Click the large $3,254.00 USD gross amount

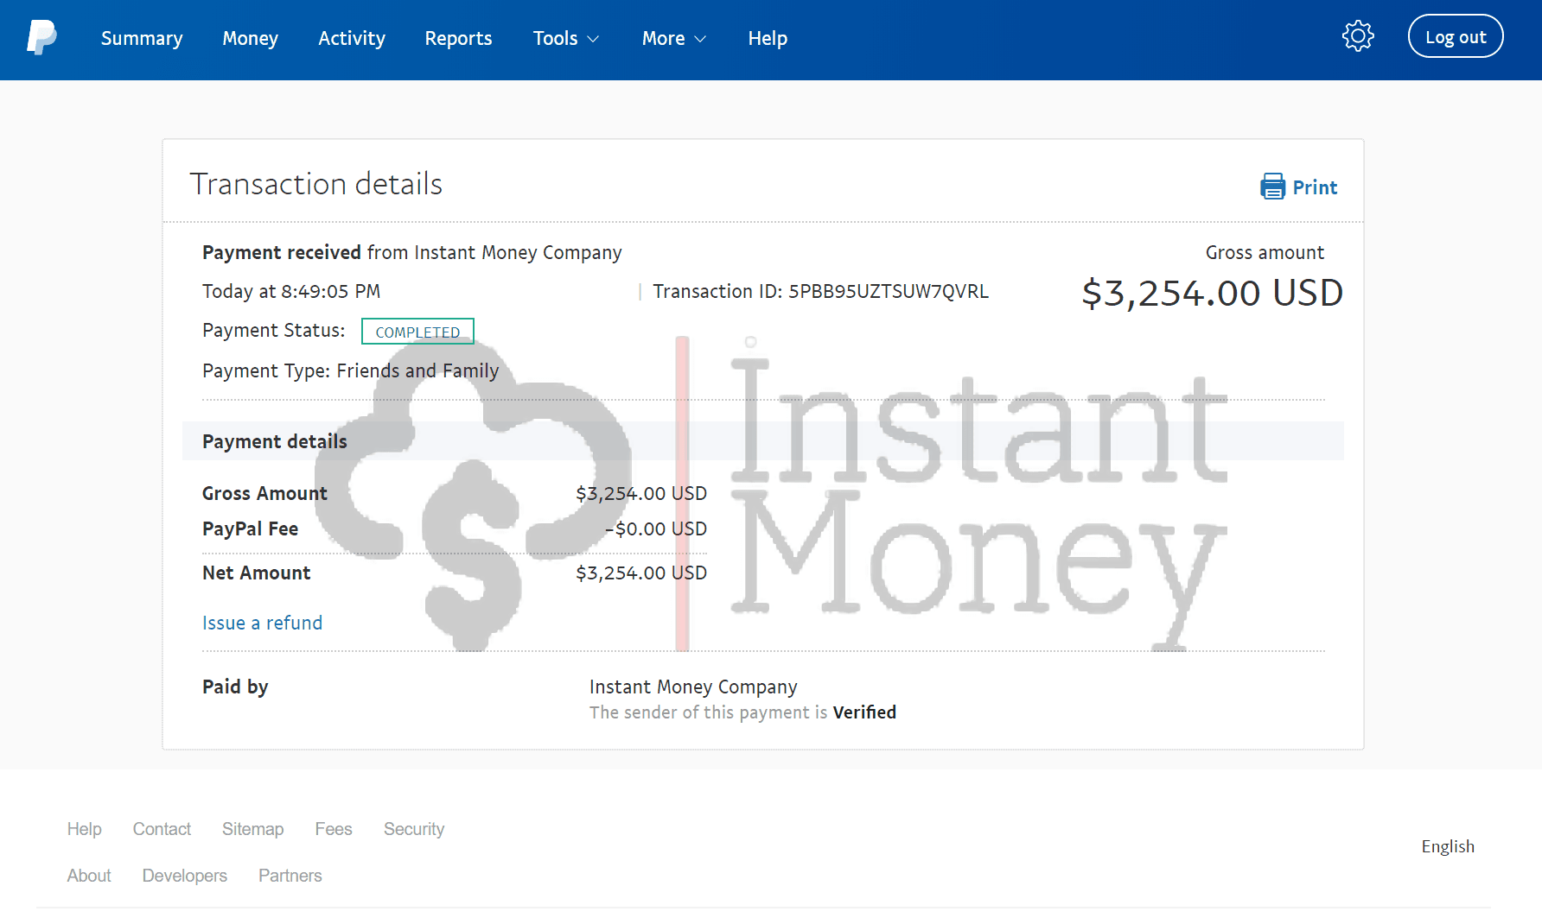[x=1212, y=293]
